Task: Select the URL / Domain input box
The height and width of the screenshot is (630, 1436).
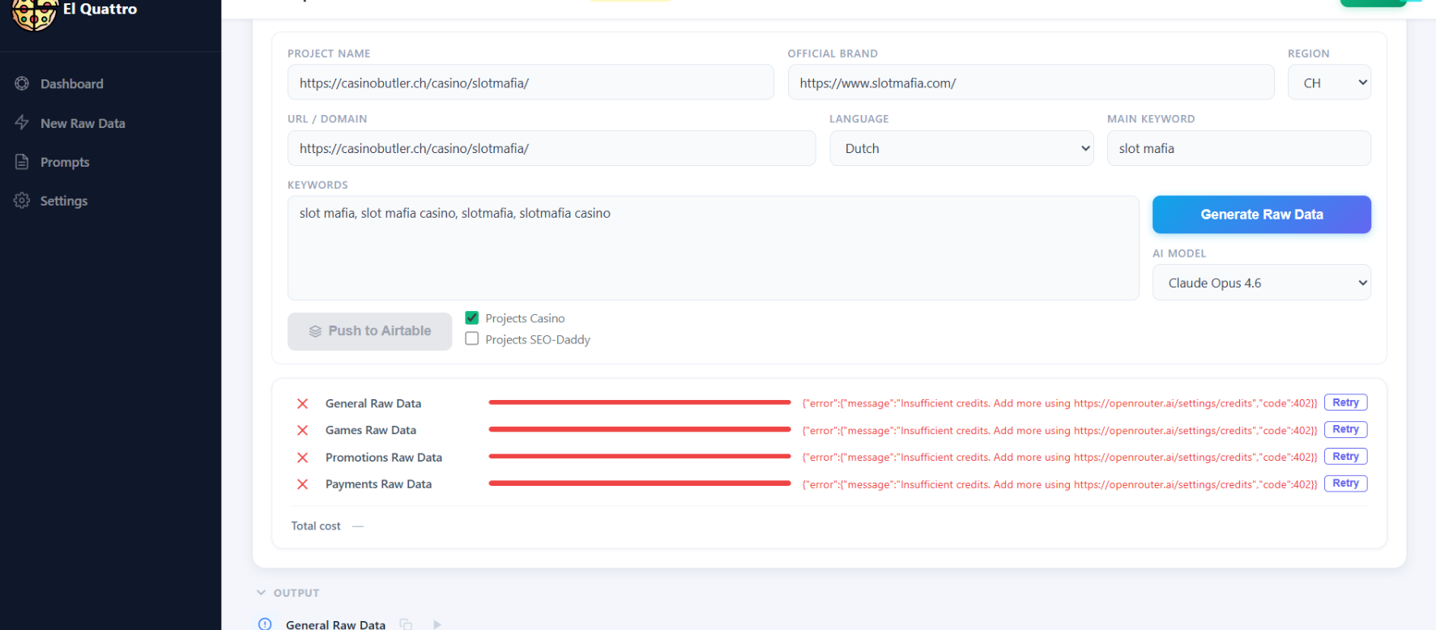Action: click(552, 148)
